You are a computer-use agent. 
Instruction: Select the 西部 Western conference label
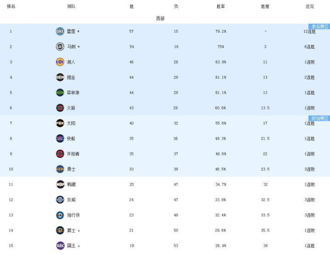(160, 18)
